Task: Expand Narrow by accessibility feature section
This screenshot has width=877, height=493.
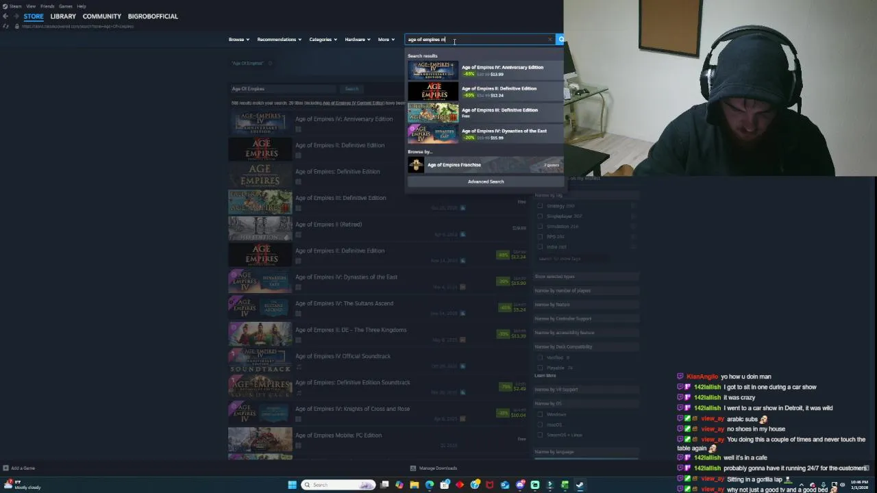Action: tap(586, 333)
